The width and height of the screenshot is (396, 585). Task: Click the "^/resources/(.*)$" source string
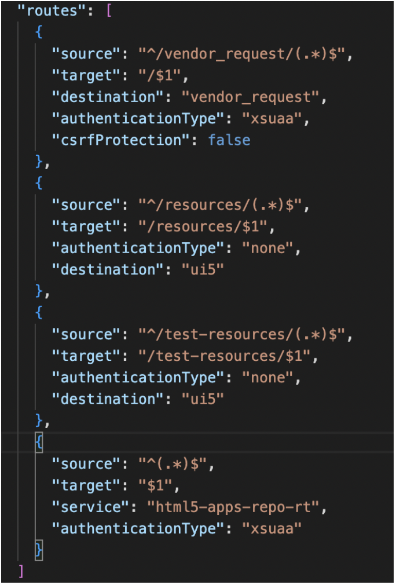(x=223, y=205)
